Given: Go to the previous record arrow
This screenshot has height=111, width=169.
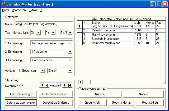Looking at the screenshot, I should [x=47, y=85].
